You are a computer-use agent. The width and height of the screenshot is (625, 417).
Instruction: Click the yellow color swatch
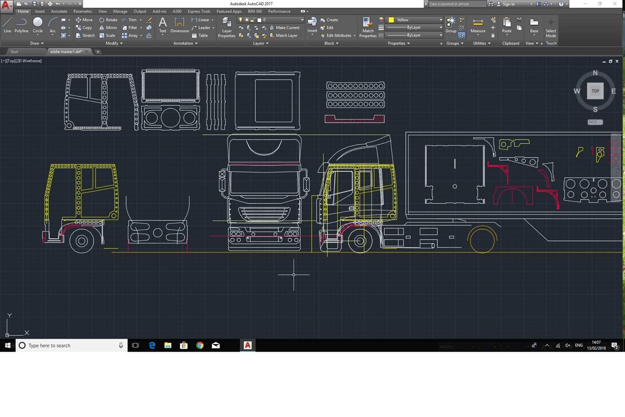(391, 20)
